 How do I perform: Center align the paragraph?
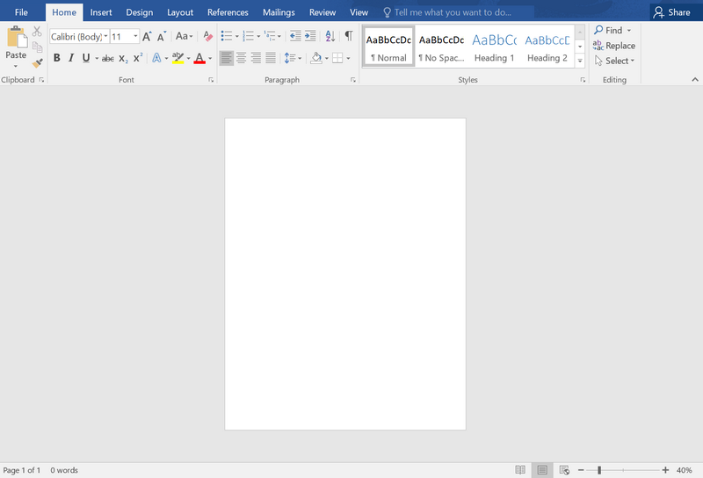(x=241, y=58)
